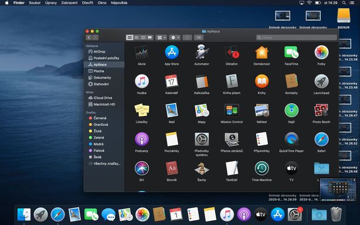360x225 pixels.
Task: Click the share button in Finder toolbar
Action: (x=187, y=37)
